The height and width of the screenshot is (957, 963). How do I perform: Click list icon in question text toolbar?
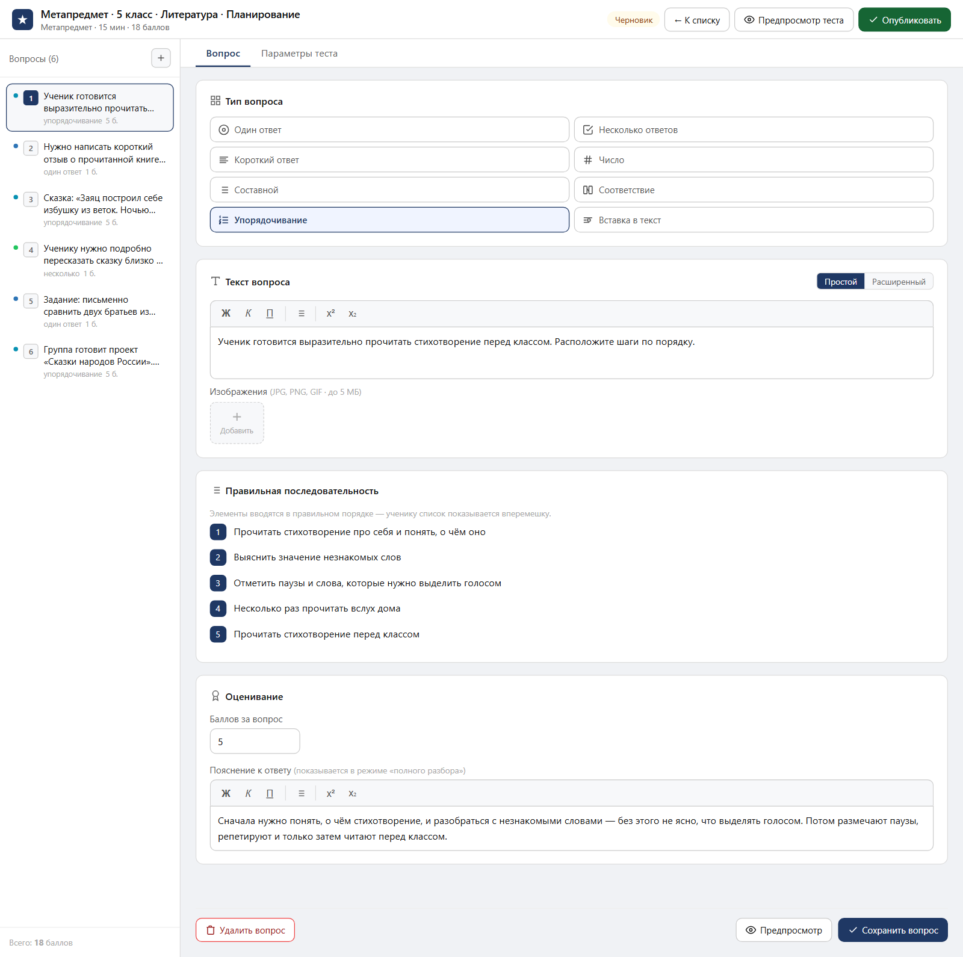click(302, 314)
